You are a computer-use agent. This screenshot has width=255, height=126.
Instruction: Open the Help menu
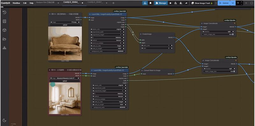[31, 3]
